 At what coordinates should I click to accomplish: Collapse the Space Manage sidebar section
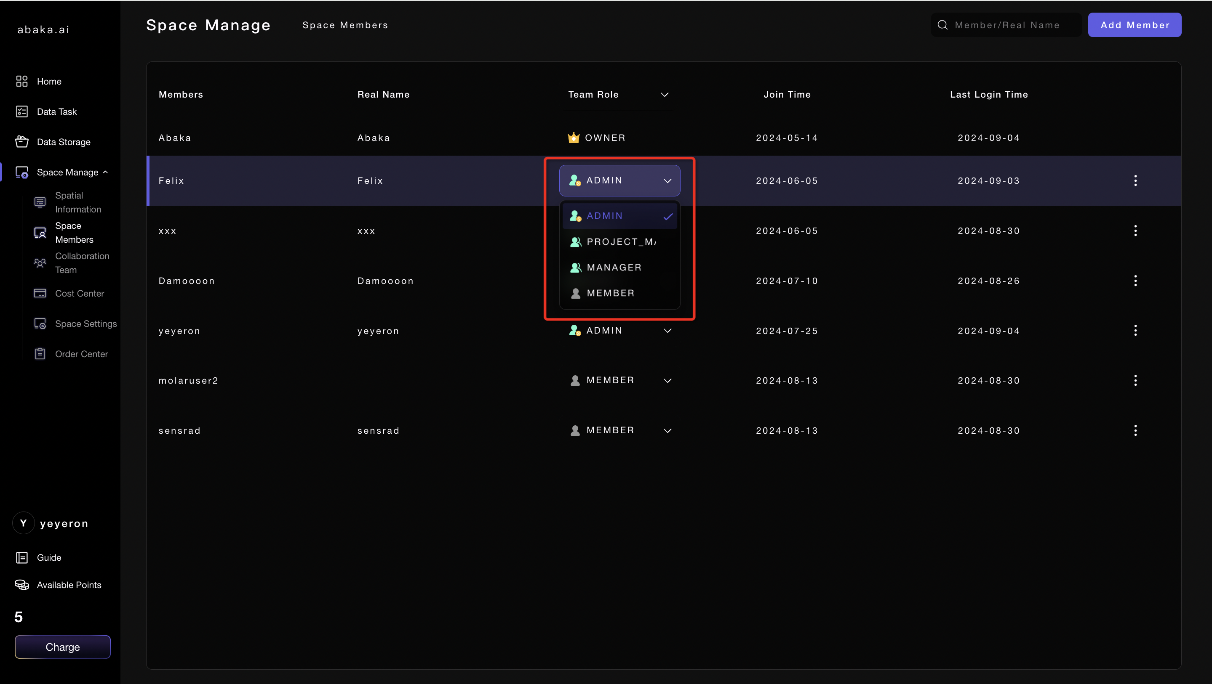(105, 172)
